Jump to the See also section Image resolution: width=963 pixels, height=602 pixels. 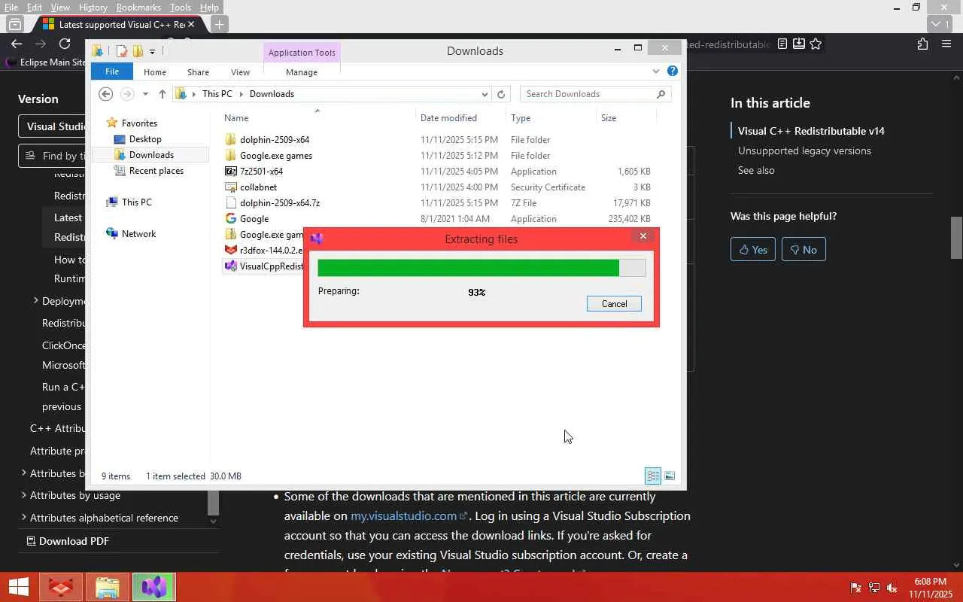(x=756, y=170)
